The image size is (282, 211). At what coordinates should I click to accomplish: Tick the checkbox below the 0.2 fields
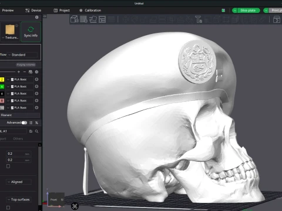pyautogui.click(x=8, y=166)
